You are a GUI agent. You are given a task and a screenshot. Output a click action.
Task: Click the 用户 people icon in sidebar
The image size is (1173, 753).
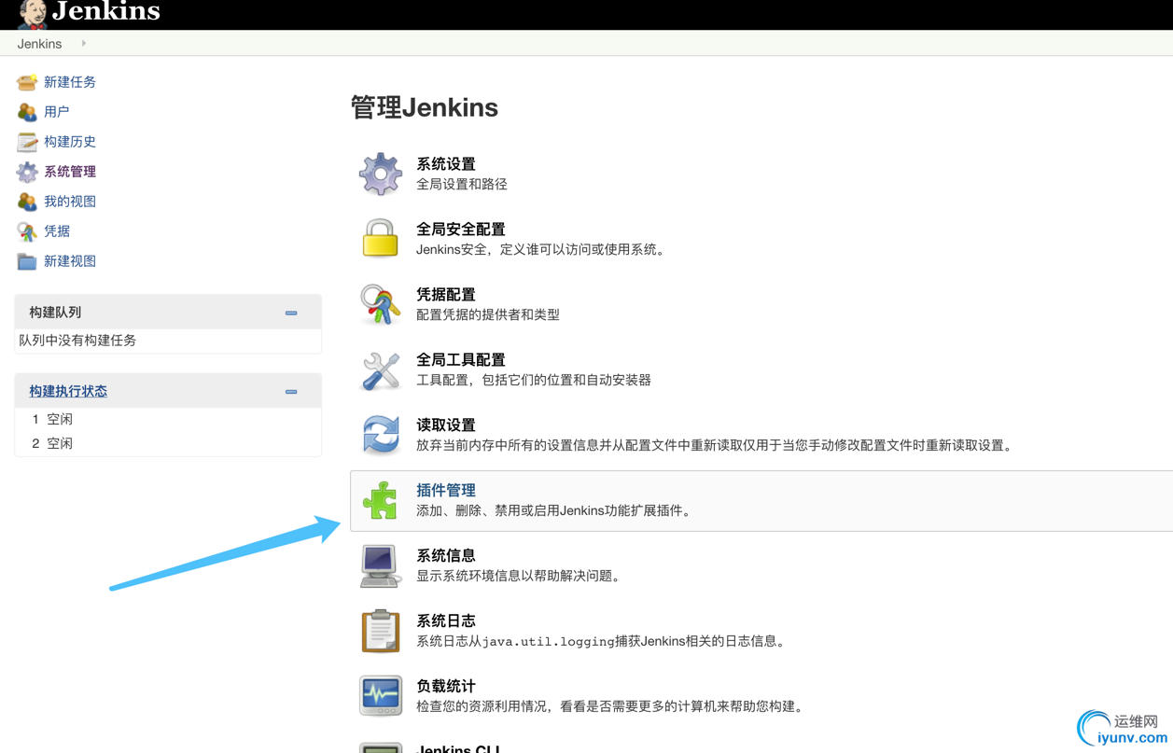click(x=27, y=112)
